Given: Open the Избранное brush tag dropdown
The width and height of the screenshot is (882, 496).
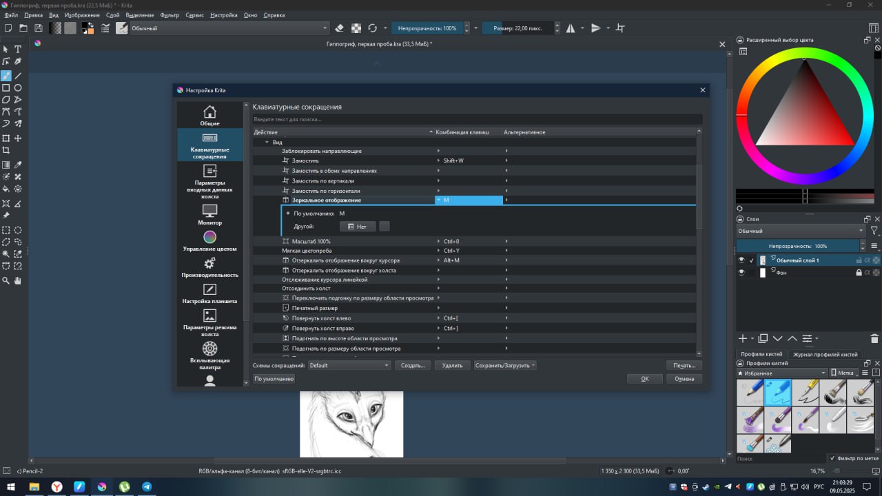Looking at the screenshot, I should (x=781, y=373).
